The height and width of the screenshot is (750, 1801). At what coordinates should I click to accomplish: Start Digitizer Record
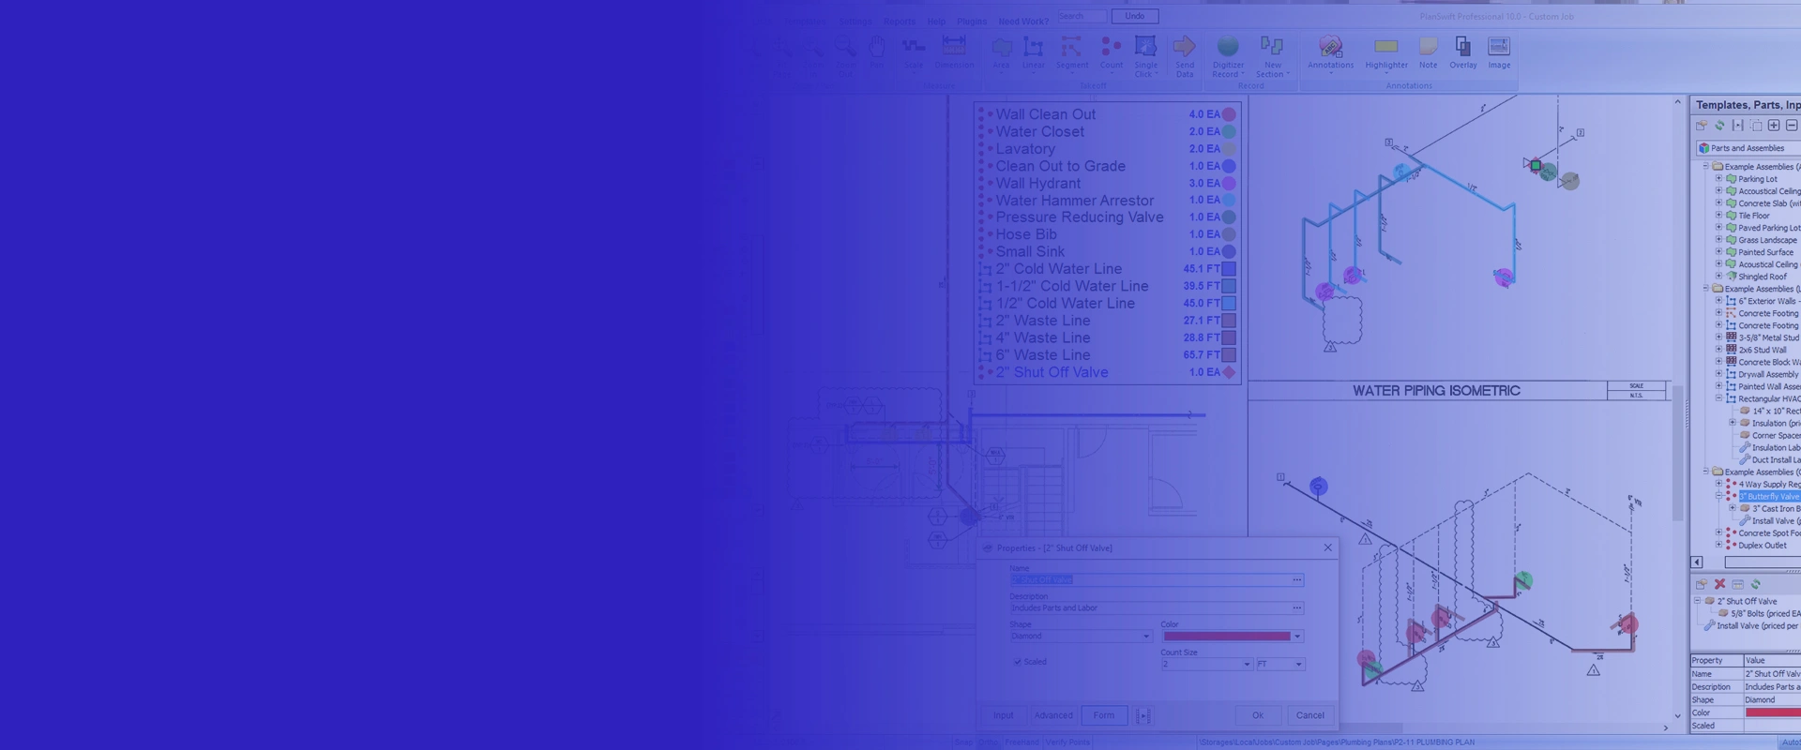(1227, 52)
